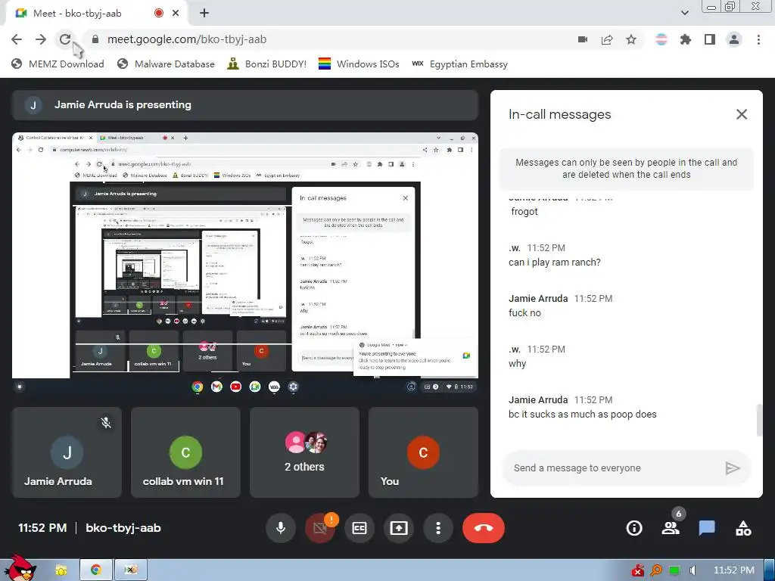The image size is (775, 581).
Task: Click the striped flag extension icon
Action: 661,39
